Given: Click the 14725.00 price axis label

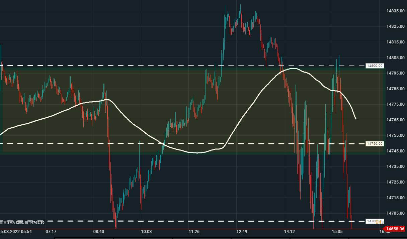Looking at the screenshot, I should pos(395,182).
